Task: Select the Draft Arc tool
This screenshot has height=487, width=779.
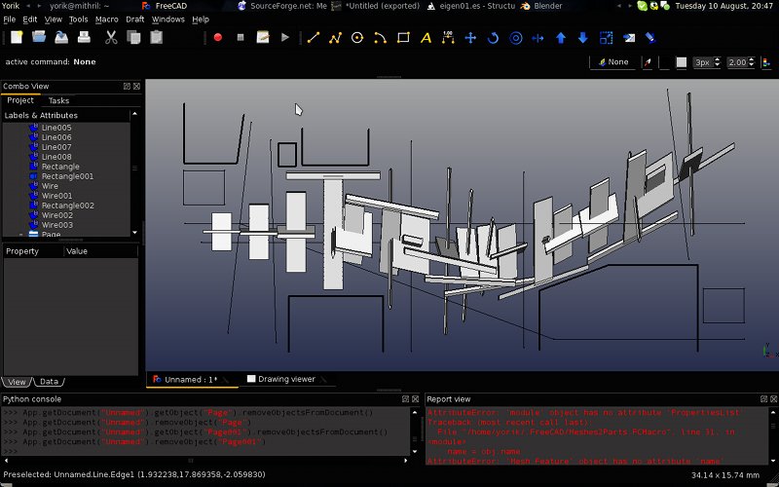Action: [380, 38]
